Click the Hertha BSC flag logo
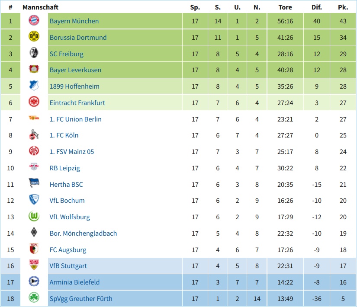 (34, 183)
